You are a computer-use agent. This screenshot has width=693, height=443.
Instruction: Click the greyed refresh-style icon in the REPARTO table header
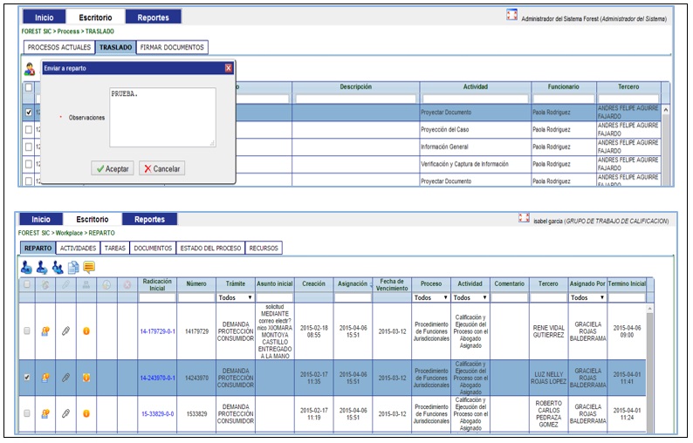[x=45, y=285]
